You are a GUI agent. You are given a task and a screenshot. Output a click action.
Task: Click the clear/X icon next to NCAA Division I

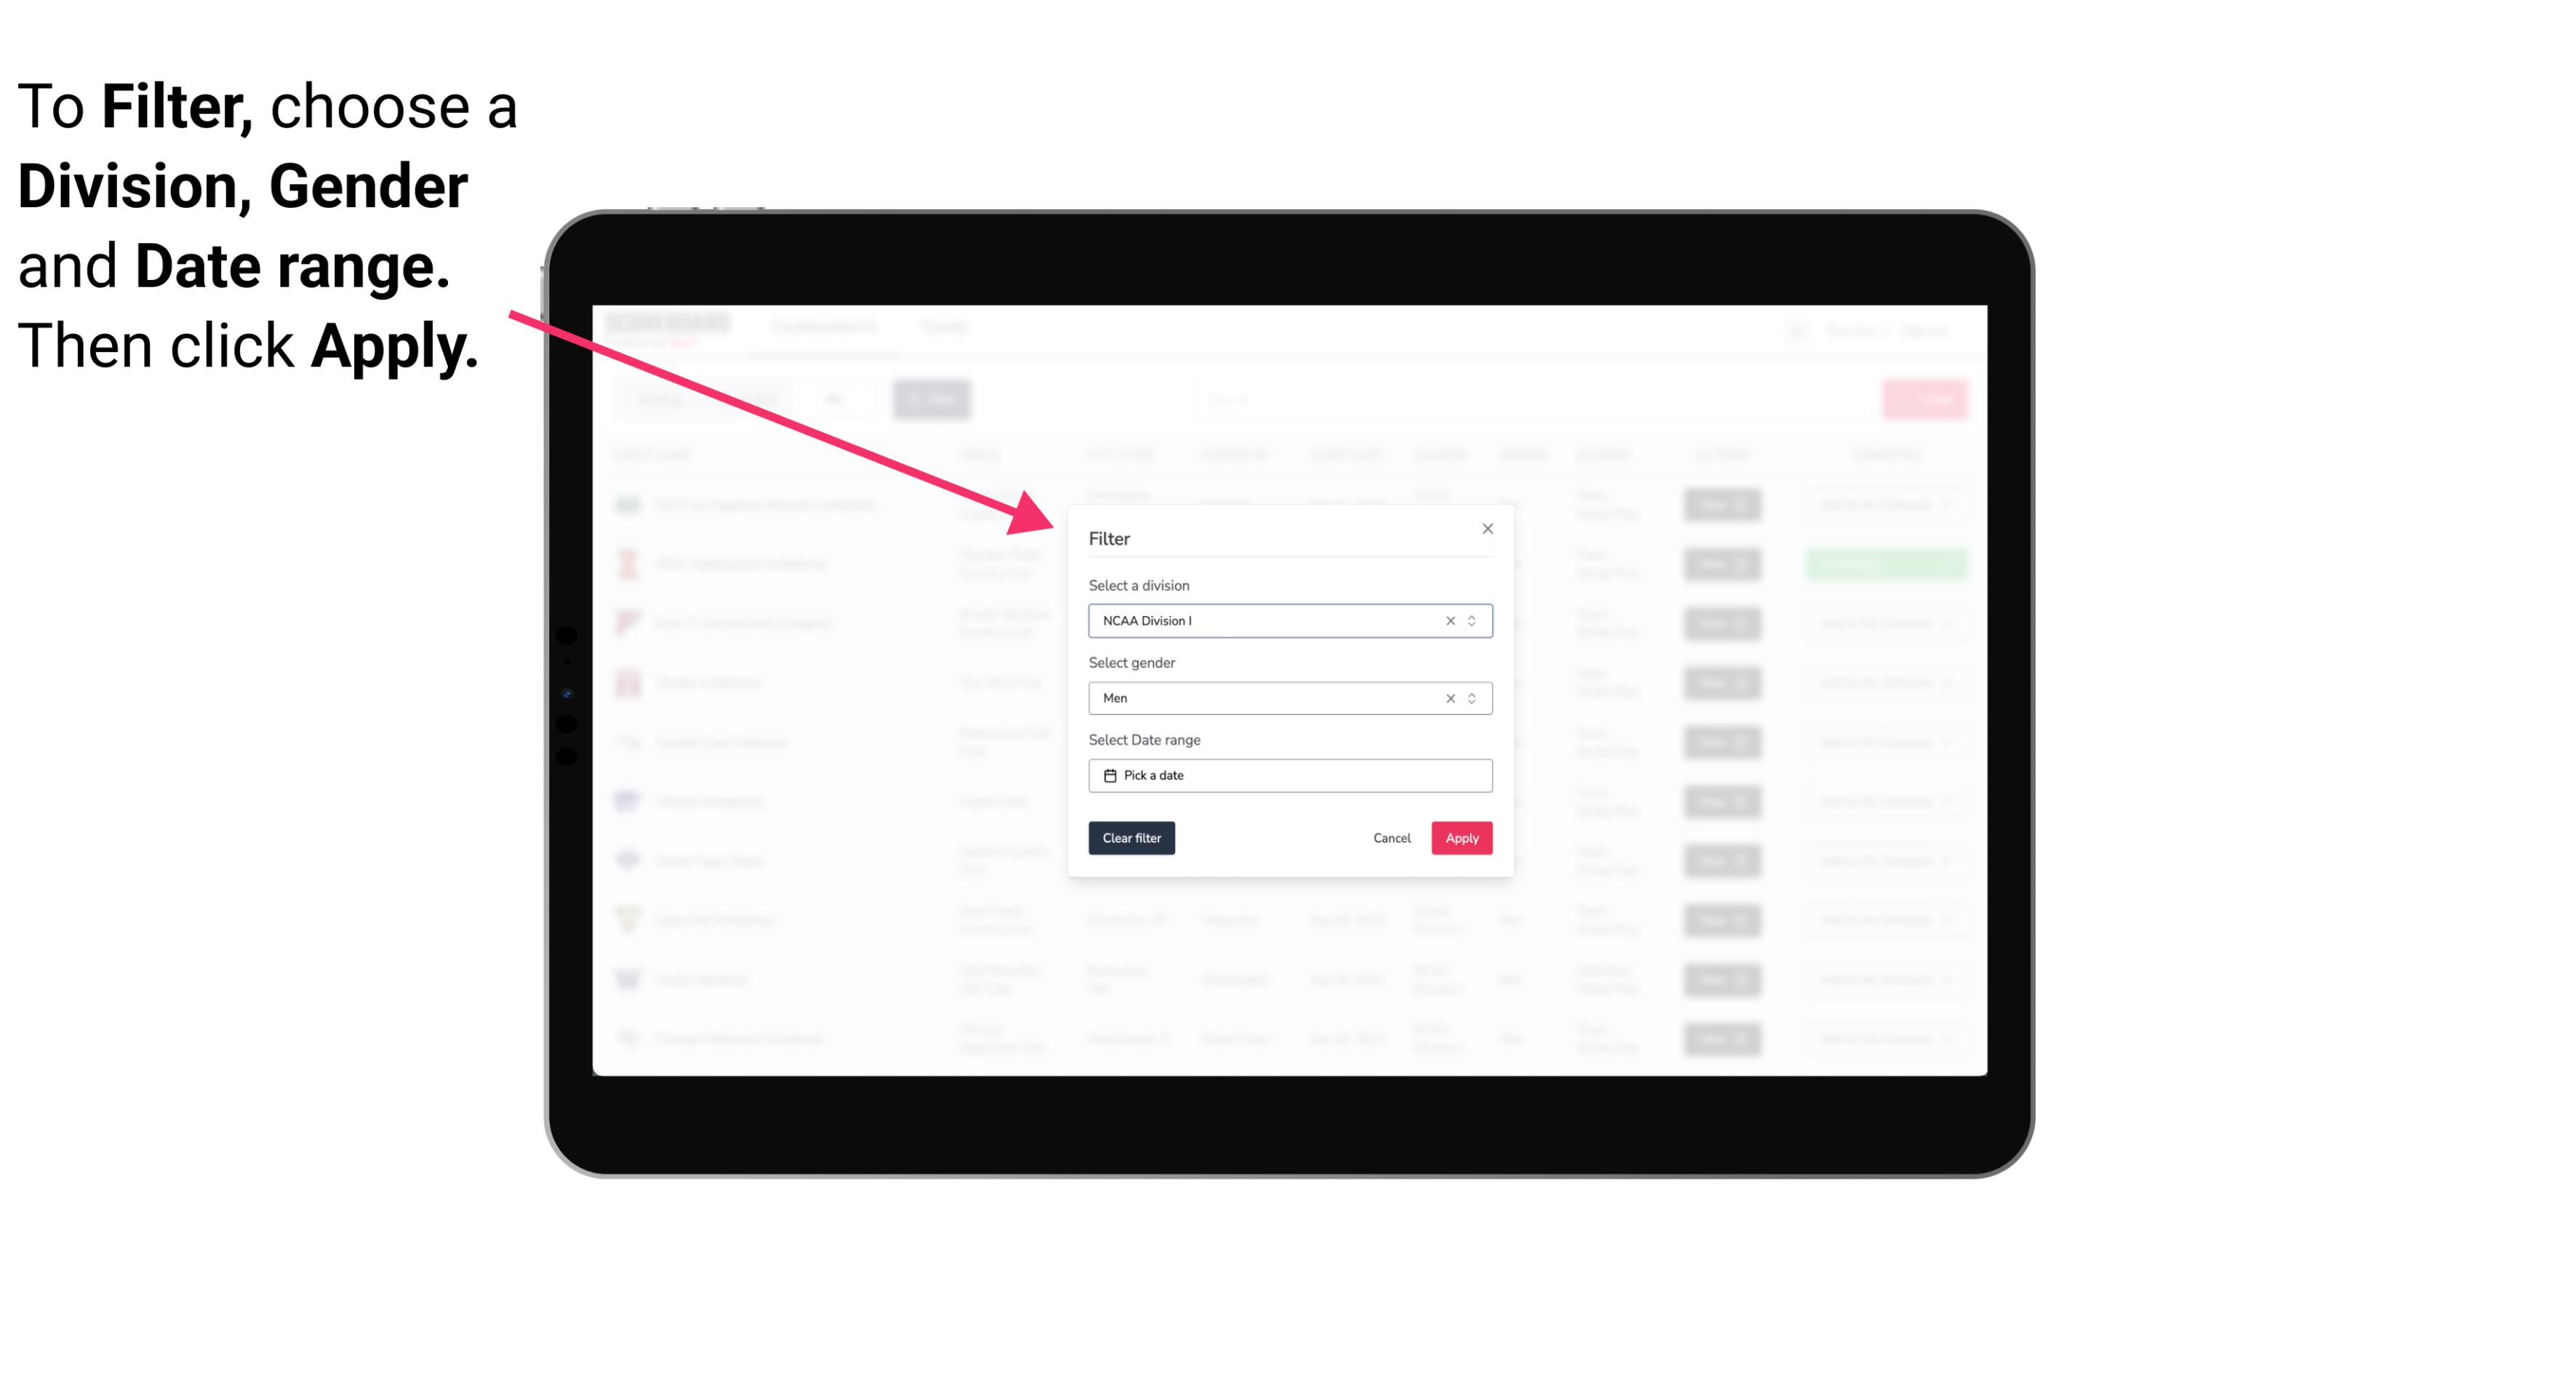click(1447, 621)
